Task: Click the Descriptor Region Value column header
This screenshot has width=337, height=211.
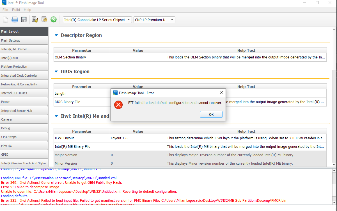Action: point(138,50)
